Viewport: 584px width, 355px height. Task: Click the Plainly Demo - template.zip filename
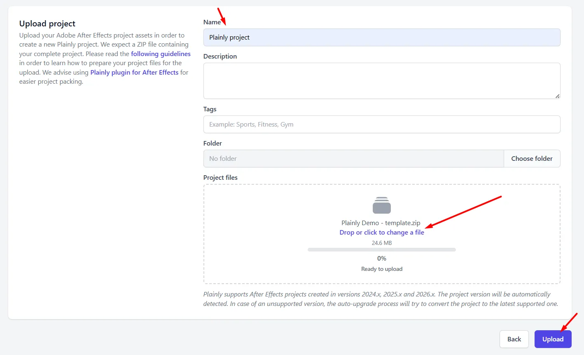tap(381, 223)
